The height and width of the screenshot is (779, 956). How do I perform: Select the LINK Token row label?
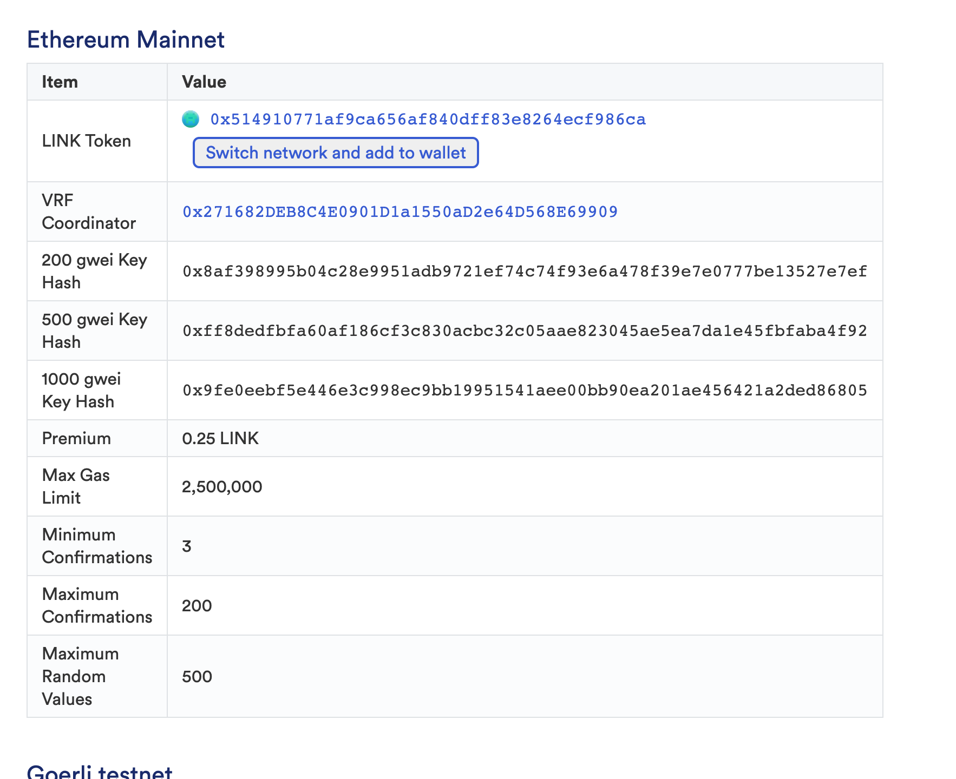click(x=87, y=141)
